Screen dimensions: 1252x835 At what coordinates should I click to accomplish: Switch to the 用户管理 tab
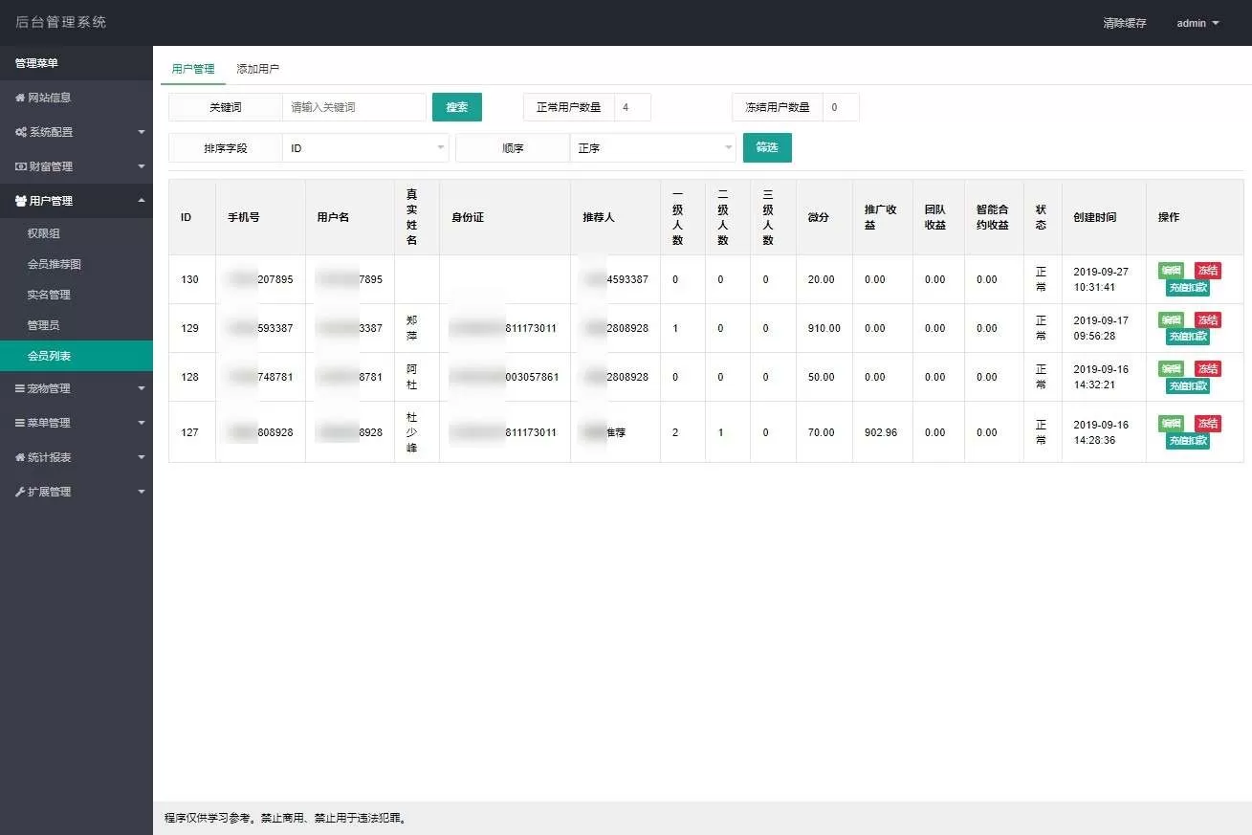coord(193,69)
